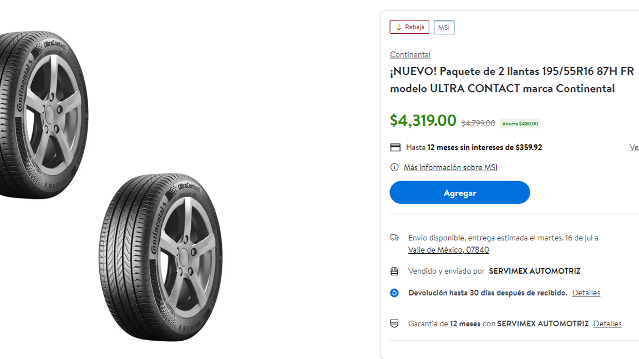Click the credit card icon for meses sin intereses
Screen dimensions: 639x359
pyautogui.click(x=395, y=147)
